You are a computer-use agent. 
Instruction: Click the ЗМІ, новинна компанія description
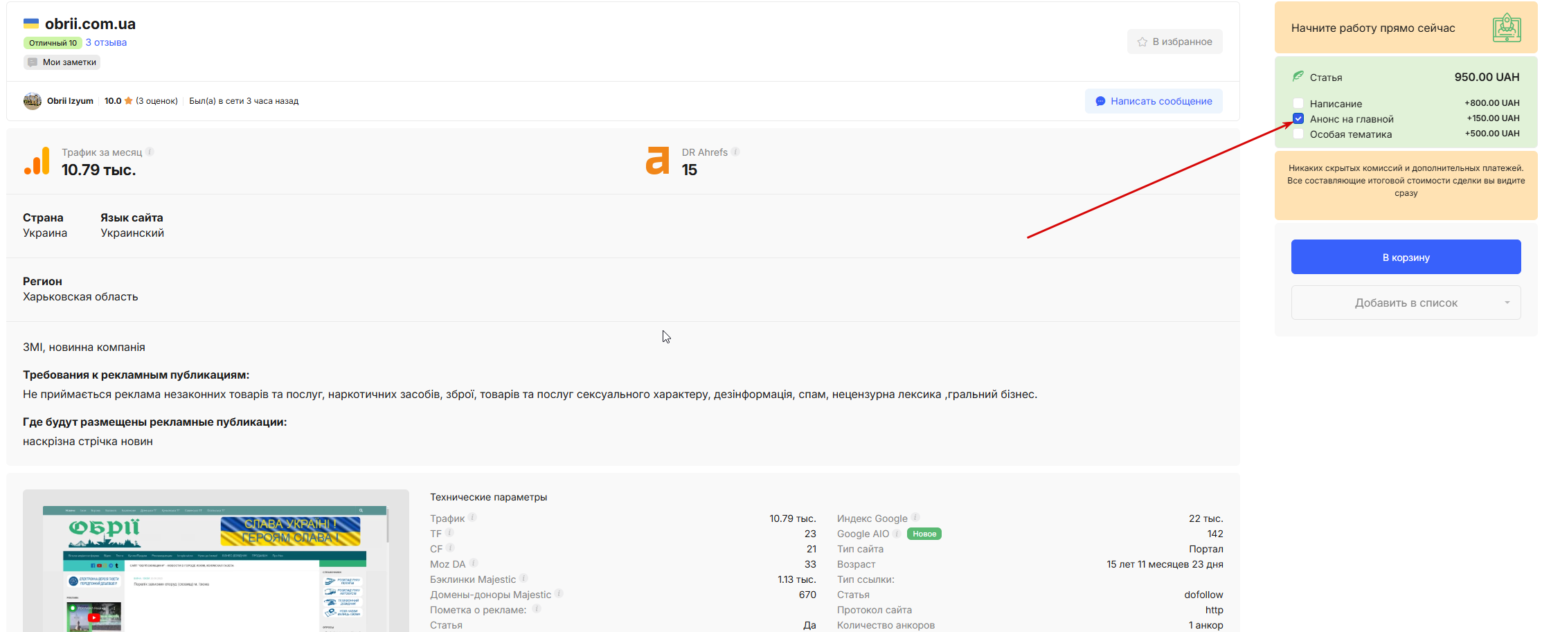[84, 347]
